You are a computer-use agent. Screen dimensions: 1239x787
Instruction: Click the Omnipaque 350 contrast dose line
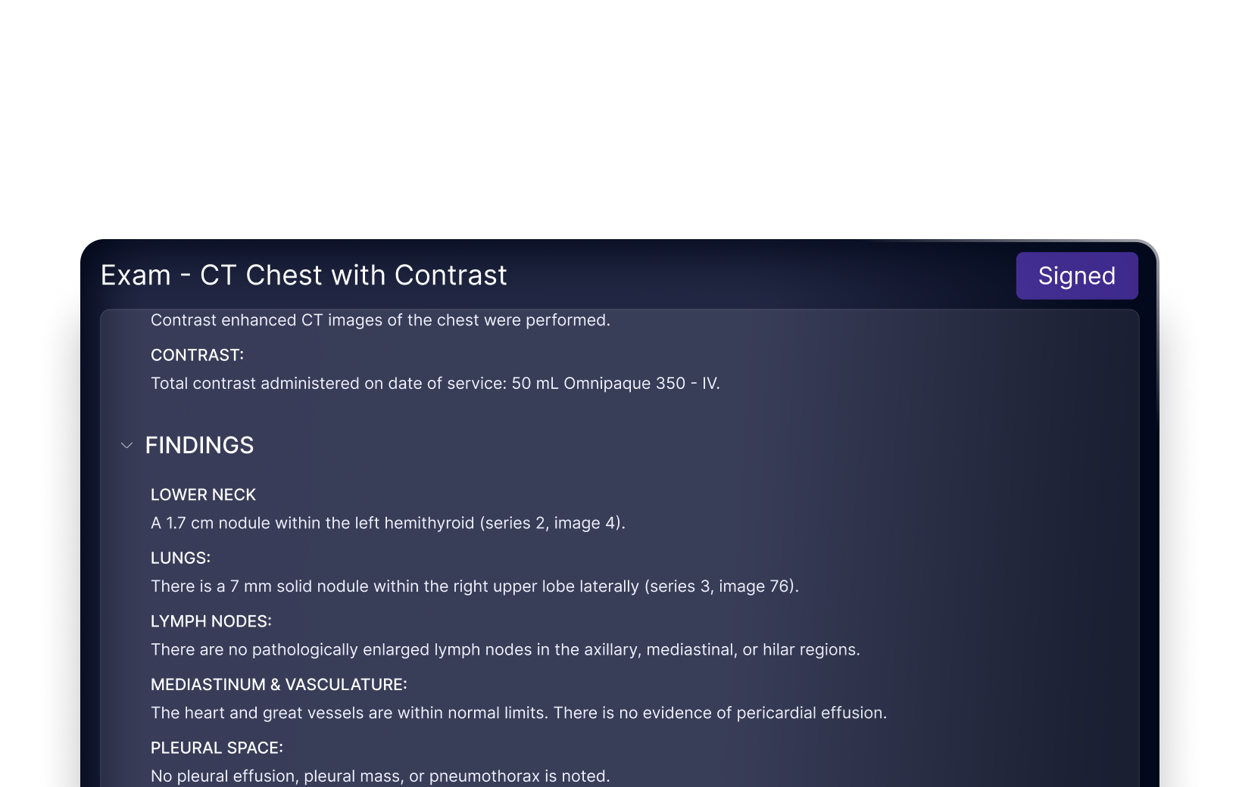(x=435, y=384)
